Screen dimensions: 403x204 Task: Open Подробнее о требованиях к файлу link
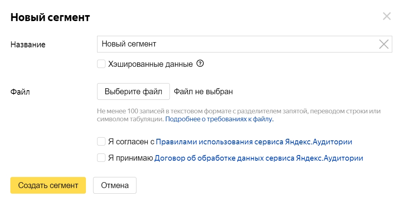[x=219, y=119]
